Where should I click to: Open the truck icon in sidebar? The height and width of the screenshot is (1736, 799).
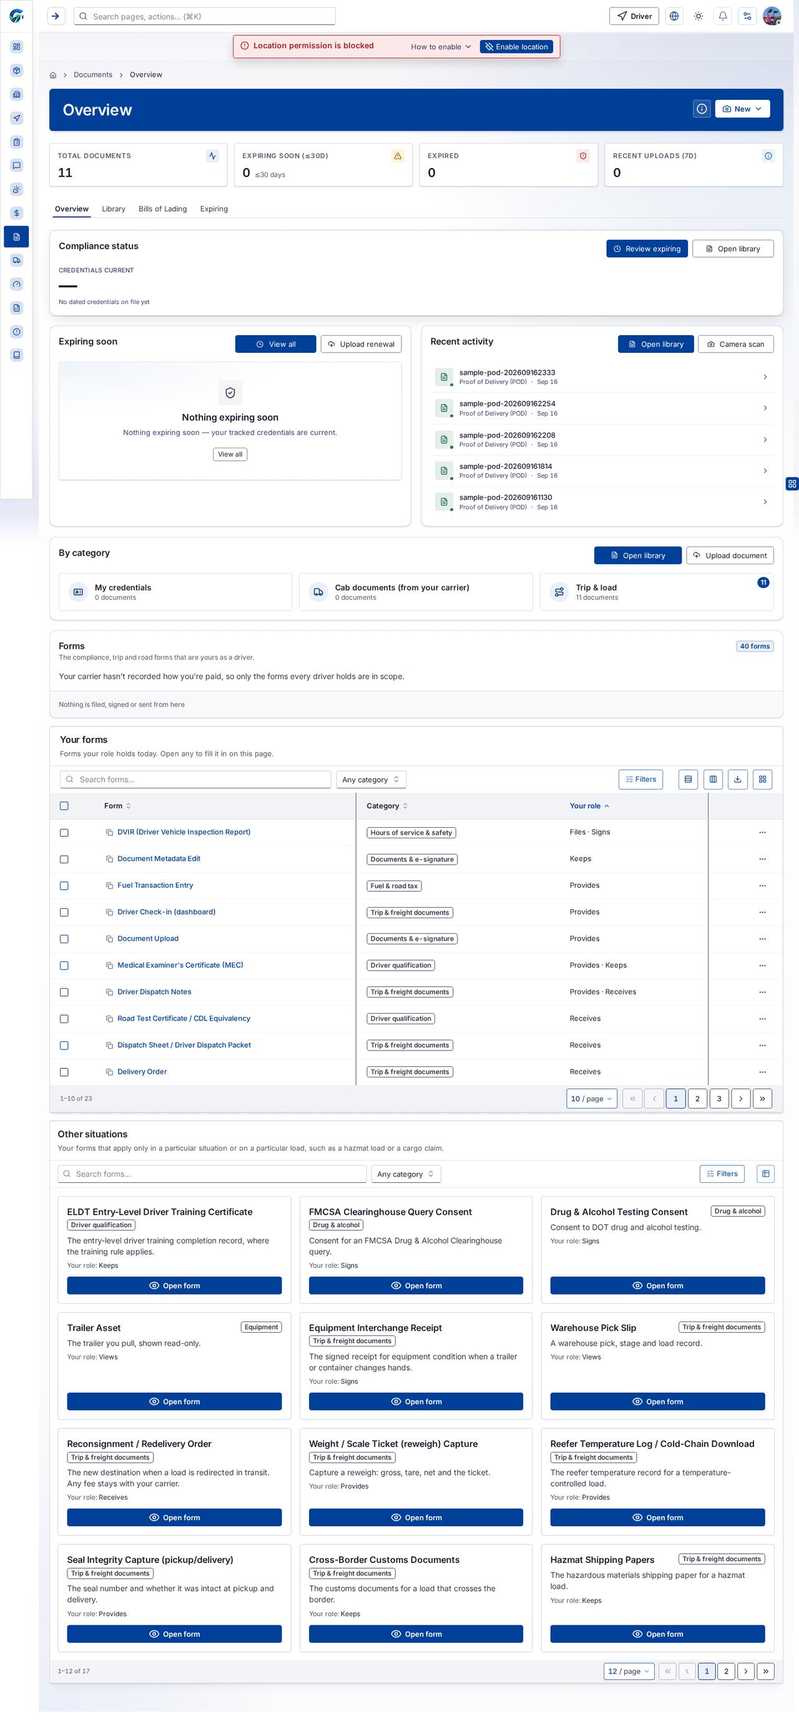[17, 260]
